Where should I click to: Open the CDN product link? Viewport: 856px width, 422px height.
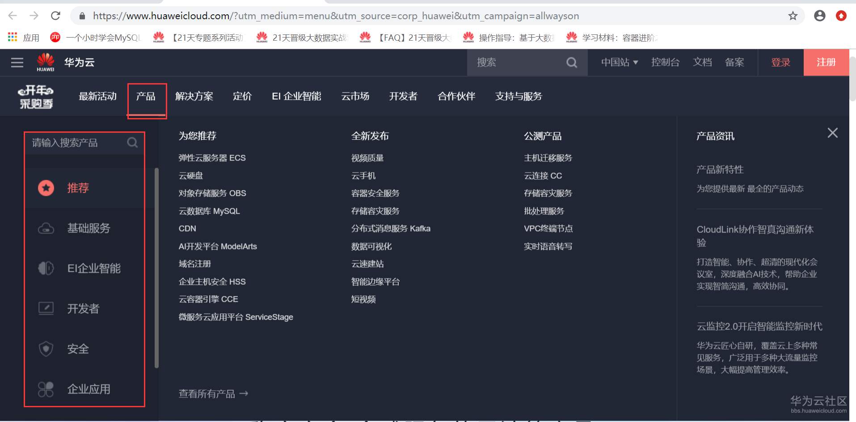coord(187,228)
